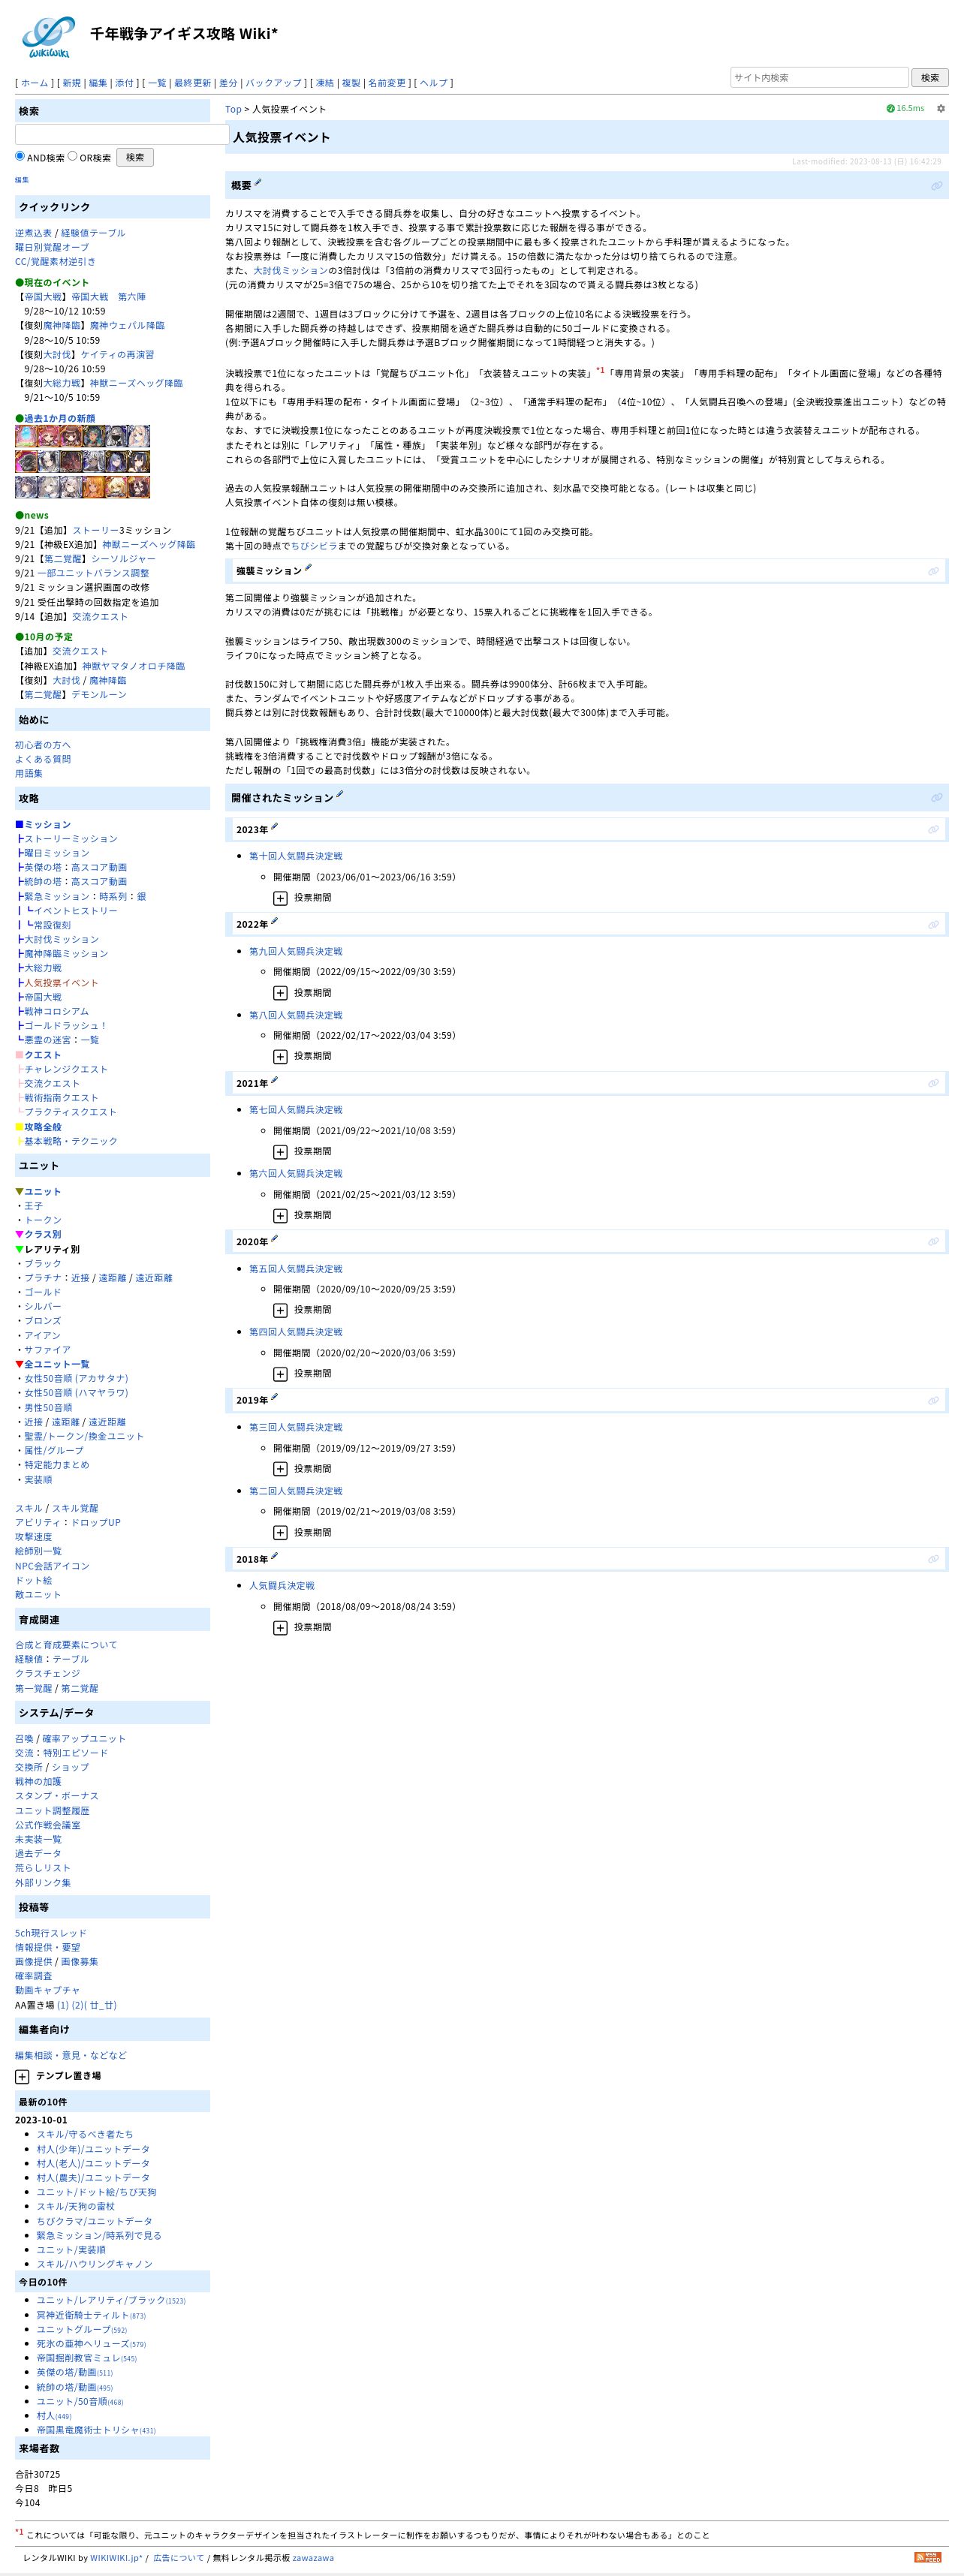Open the ちびシビラ link
This screenshot has height=2576, width=964.
coord(314,546)
